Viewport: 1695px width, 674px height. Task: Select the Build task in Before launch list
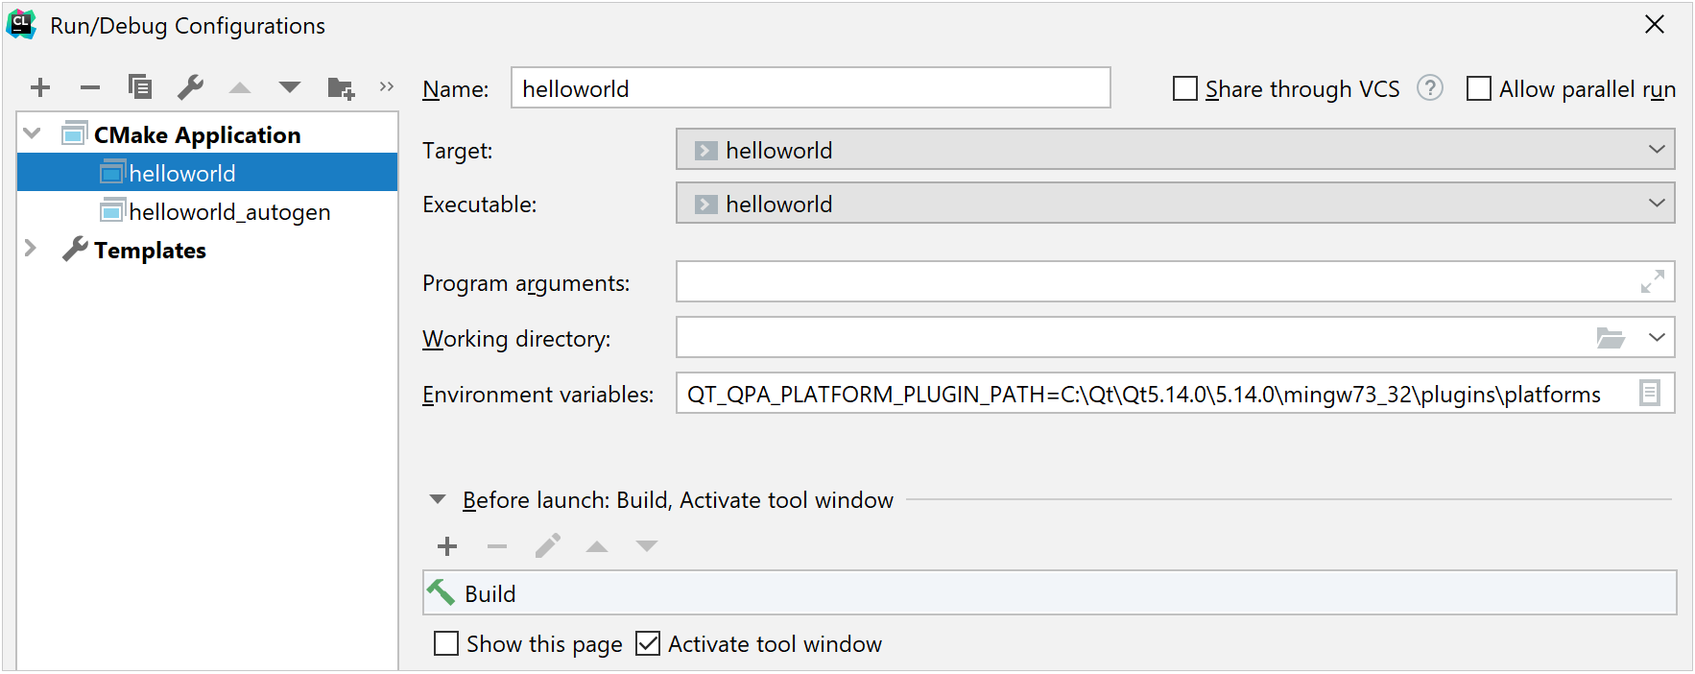(x=490, y=594)
